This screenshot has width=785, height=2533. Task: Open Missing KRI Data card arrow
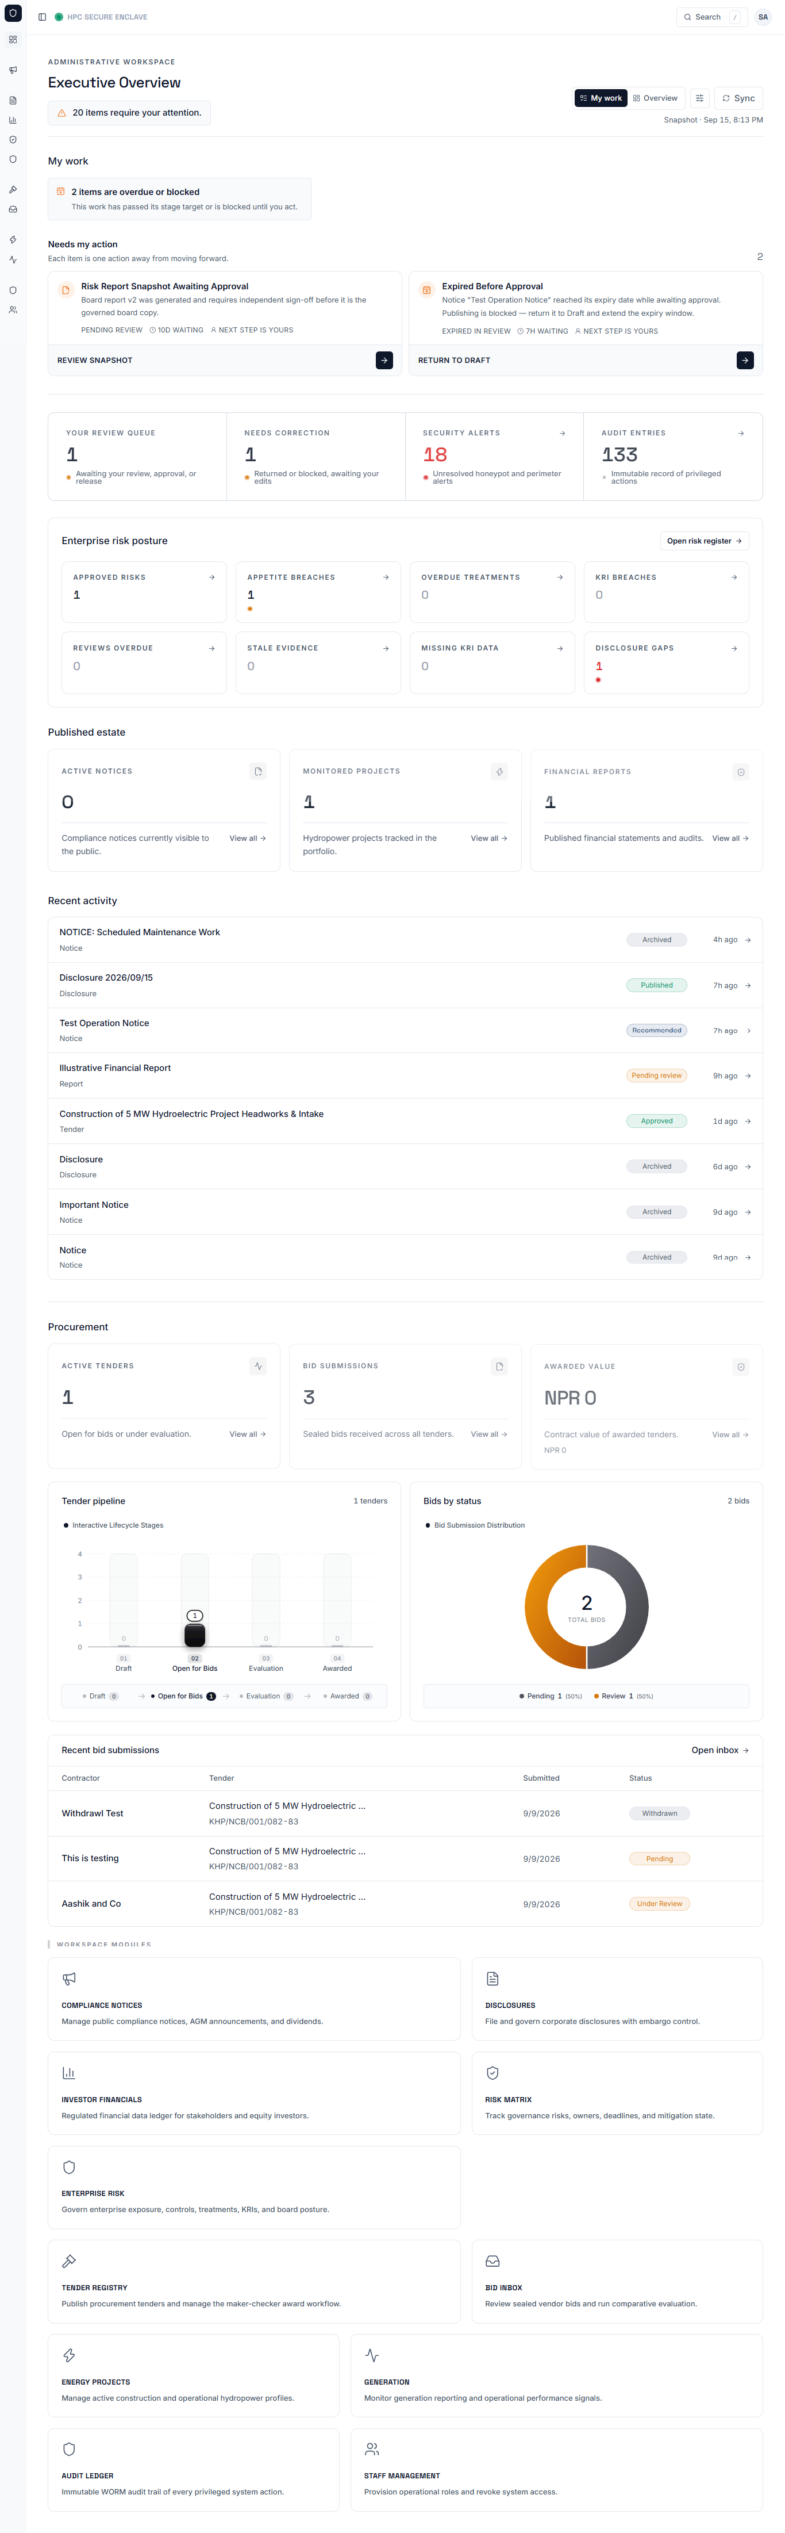pyautogui.click(x=560, y=648)
